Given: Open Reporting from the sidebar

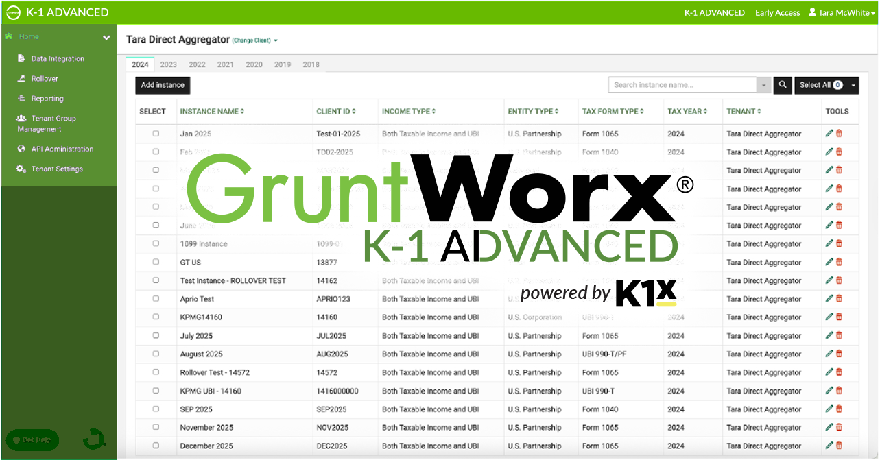Looking at the screenshot, I should tap(21, 98).
